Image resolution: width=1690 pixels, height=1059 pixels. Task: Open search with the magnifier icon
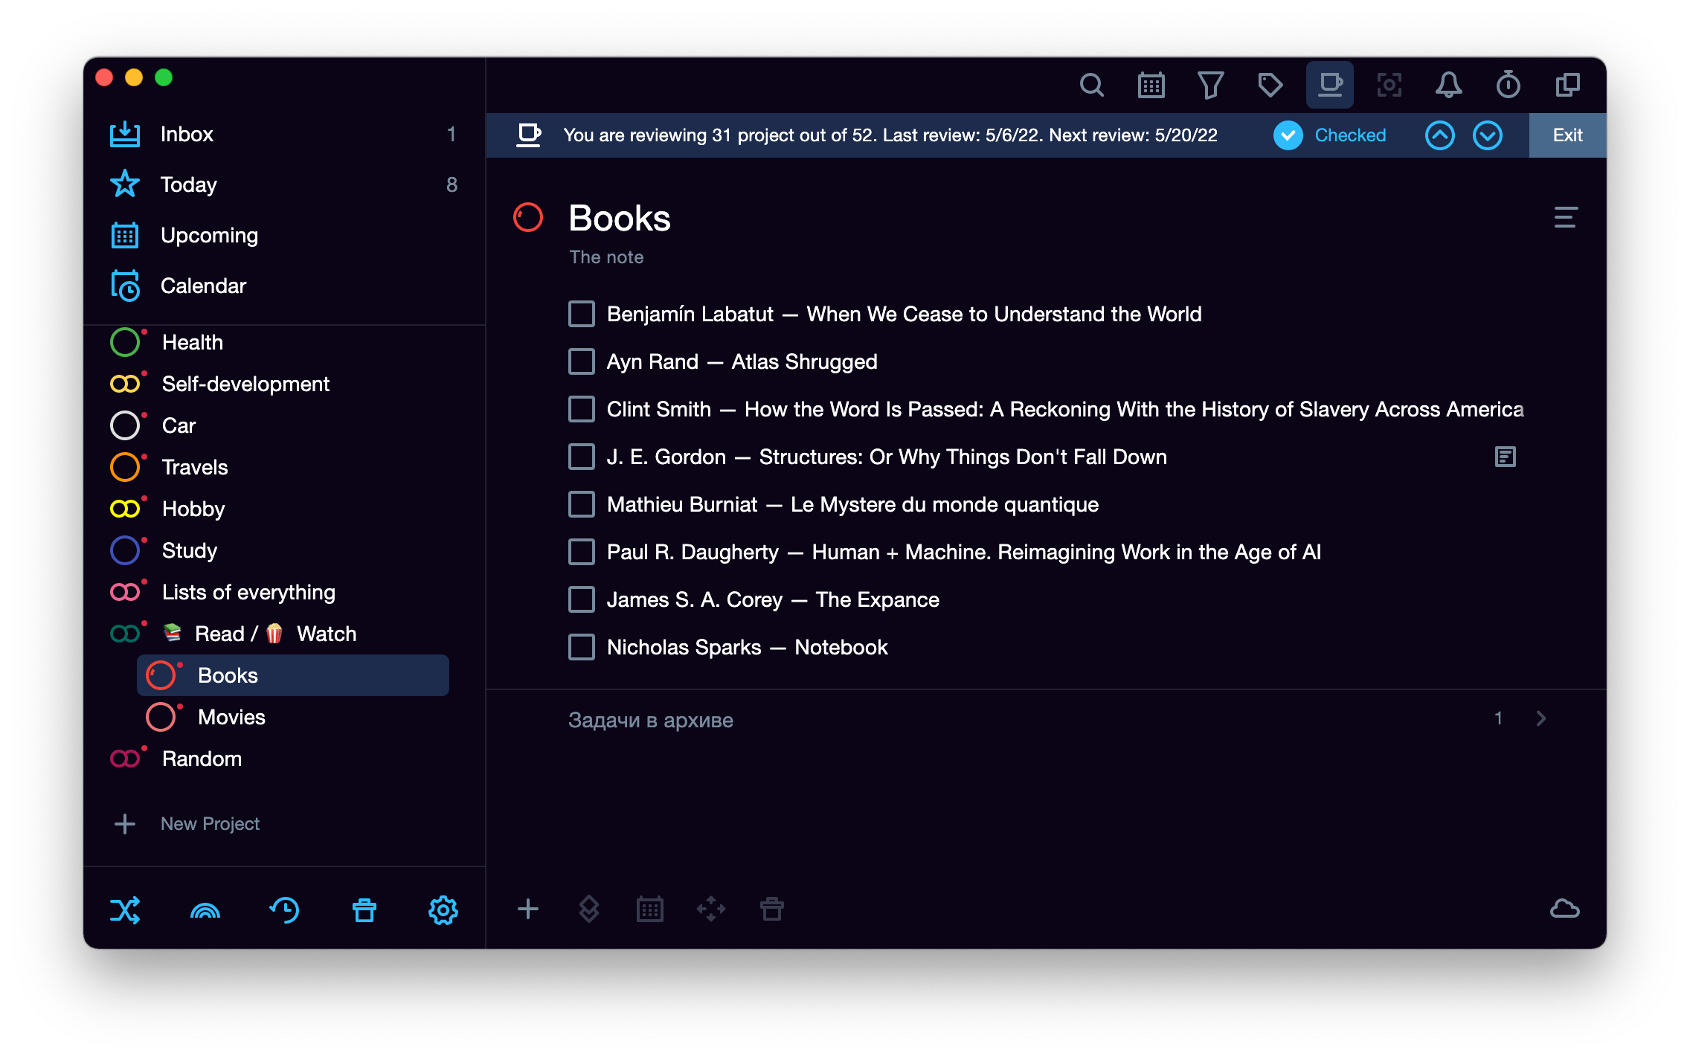click(x=1091, y=86)
